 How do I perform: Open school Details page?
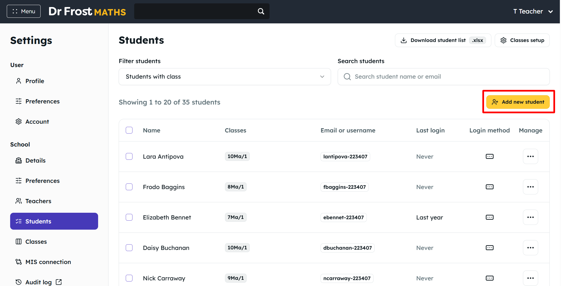[54, 161]
